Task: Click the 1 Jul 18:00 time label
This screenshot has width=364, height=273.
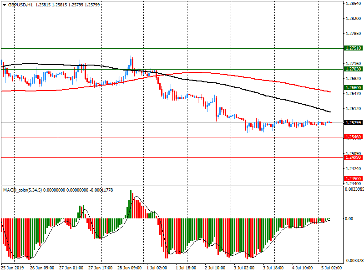Action: pos(186,268)
